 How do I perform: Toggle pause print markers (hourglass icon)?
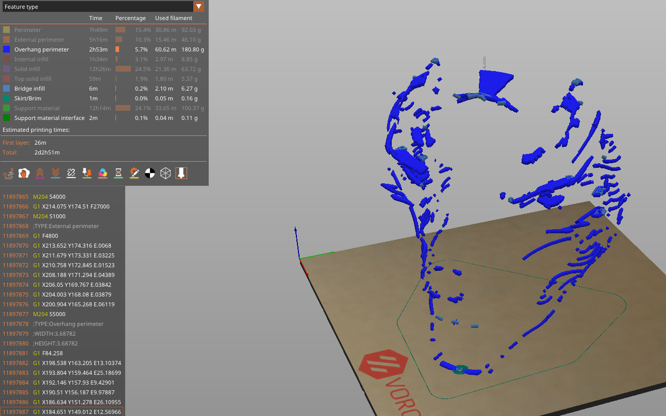118,173
